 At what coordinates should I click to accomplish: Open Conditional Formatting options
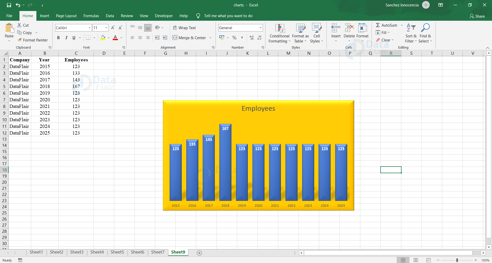point(279,33)
